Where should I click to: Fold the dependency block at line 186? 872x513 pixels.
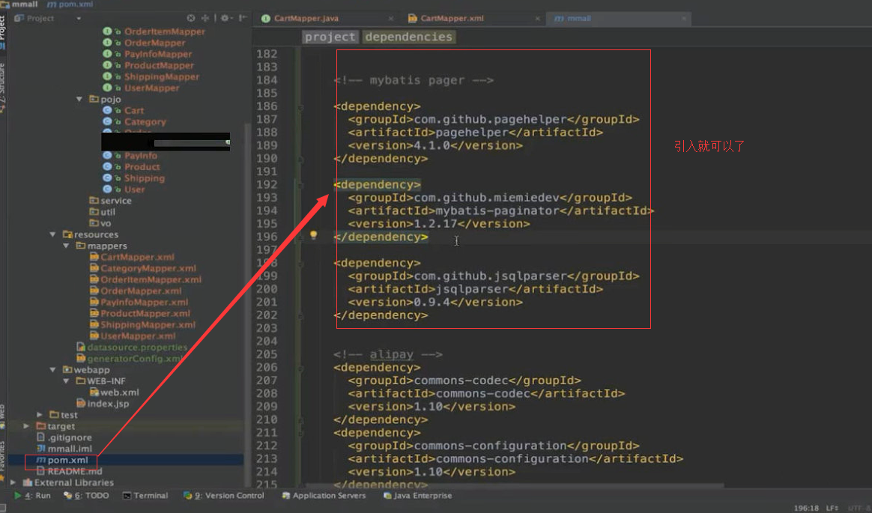click(x=301, y=106)
